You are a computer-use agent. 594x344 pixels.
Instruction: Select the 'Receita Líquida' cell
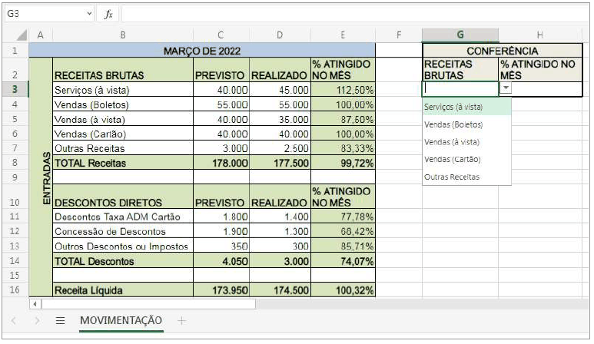122,291
